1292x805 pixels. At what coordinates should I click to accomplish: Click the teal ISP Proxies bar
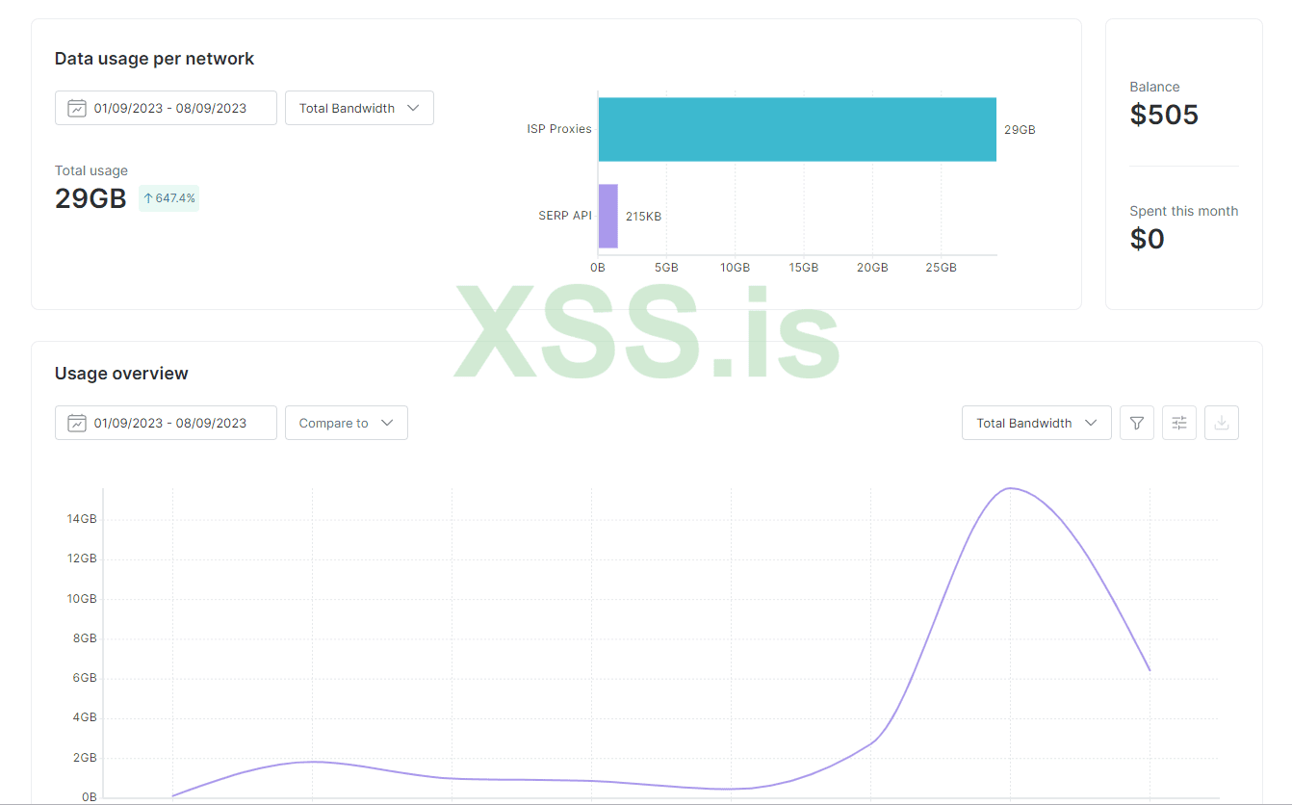[x=797, y=129]
